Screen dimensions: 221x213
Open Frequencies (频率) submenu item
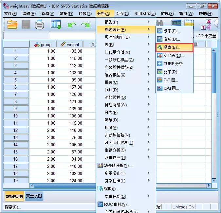[x=175, y=31]
